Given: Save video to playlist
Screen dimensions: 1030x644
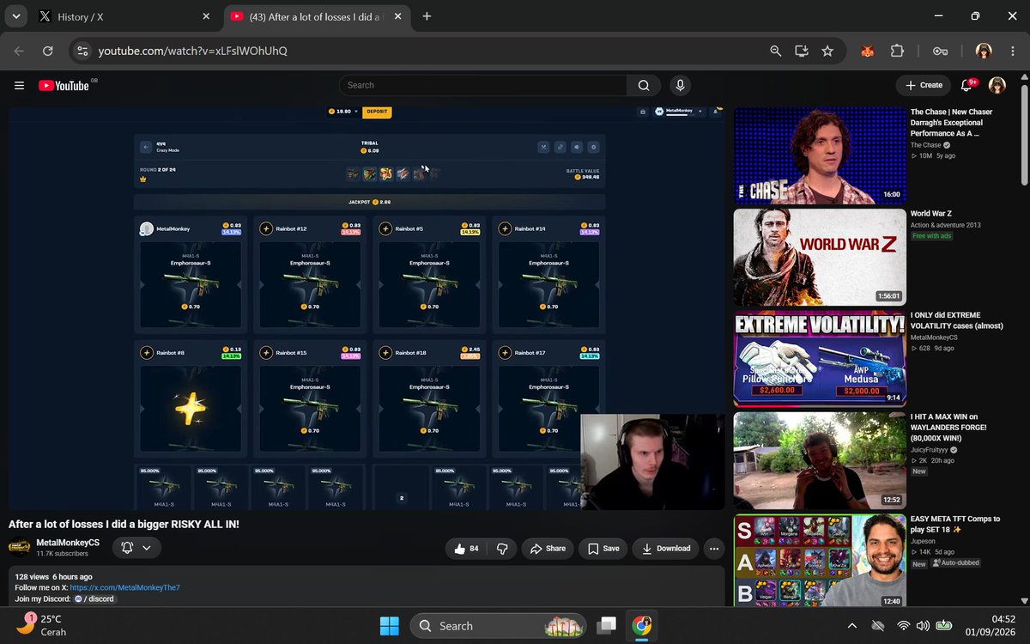Looking at the screenshot, I should 603,549.
